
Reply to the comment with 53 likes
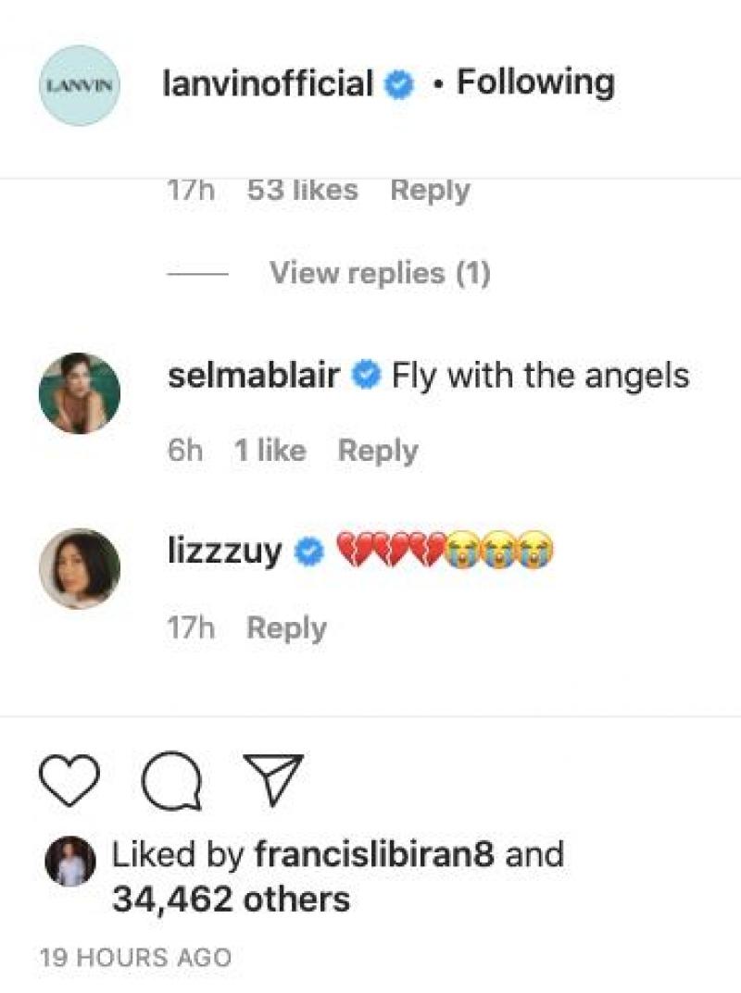coord(430,191)
